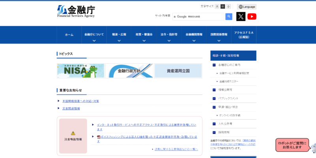The height and width of the screenshot is (158, 316).
Task: Open the 政策・審議会 menu
Action: (x=144, y=34)
